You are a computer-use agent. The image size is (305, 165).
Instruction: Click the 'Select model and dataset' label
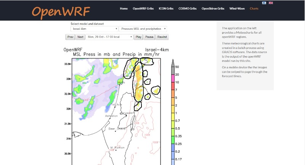coord(87,24)
